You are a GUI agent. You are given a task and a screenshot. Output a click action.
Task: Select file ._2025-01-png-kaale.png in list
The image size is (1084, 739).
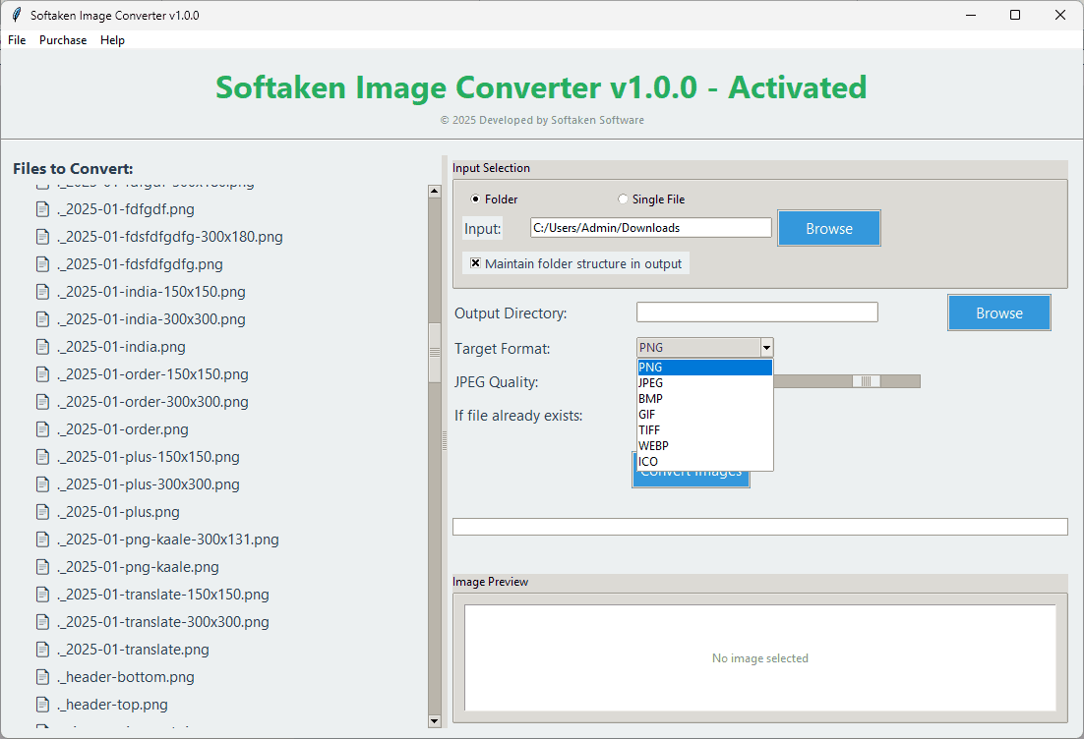(x=139, y=567)
